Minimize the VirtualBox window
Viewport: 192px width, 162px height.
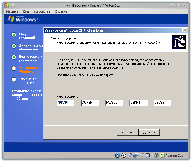tap(172, 5)
